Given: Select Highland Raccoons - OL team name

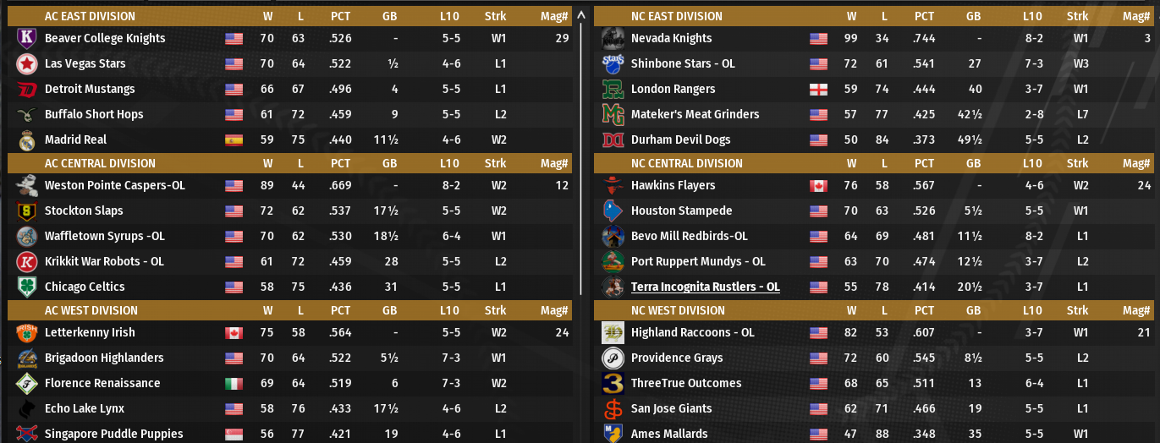Looking at the screenshot, I should point(692,332).
